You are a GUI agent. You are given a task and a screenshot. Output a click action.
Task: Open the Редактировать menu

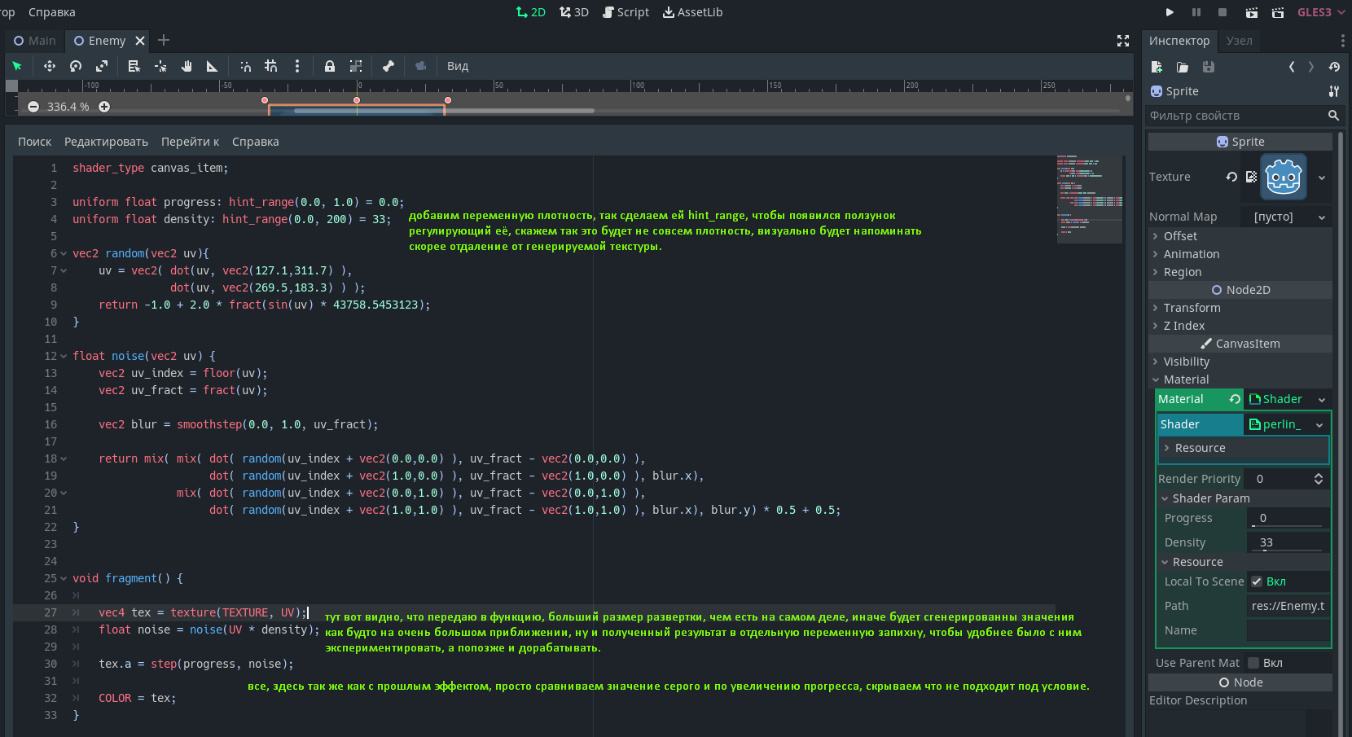(106, 142)
